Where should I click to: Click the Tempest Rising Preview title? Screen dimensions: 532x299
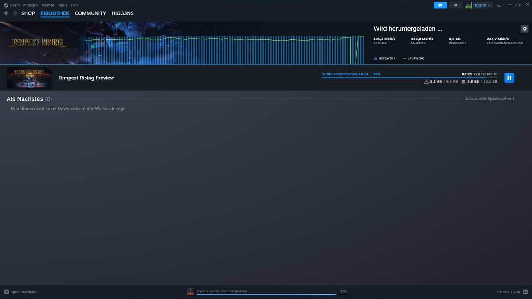86,78
